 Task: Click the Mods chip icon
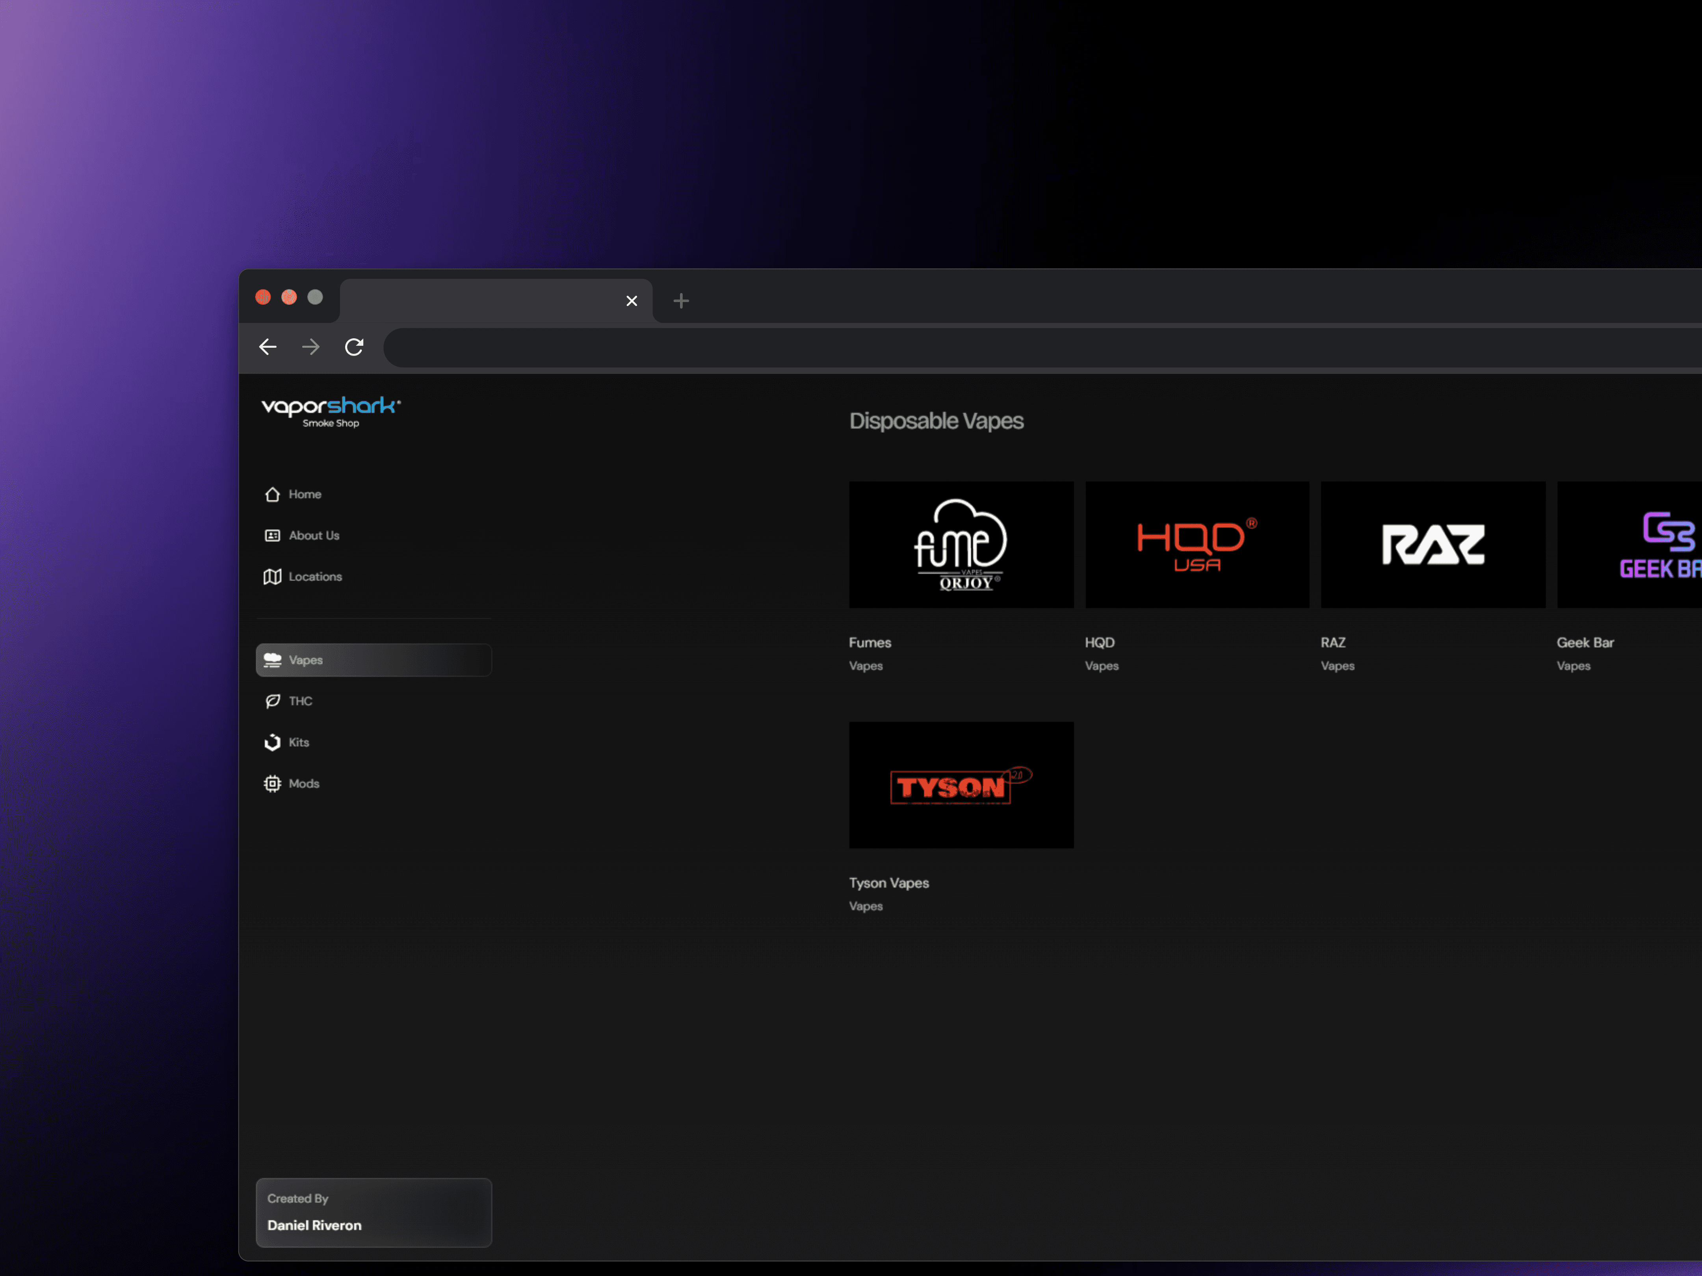pyautogui.click(x=272, y=784)
